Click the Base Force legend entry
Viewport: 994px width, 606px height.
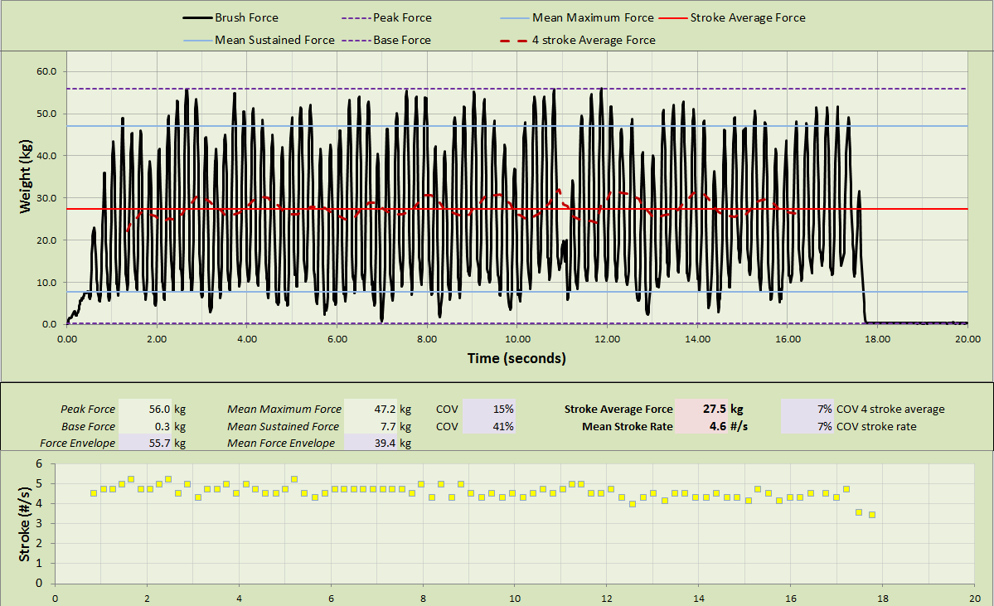(386, 40)
